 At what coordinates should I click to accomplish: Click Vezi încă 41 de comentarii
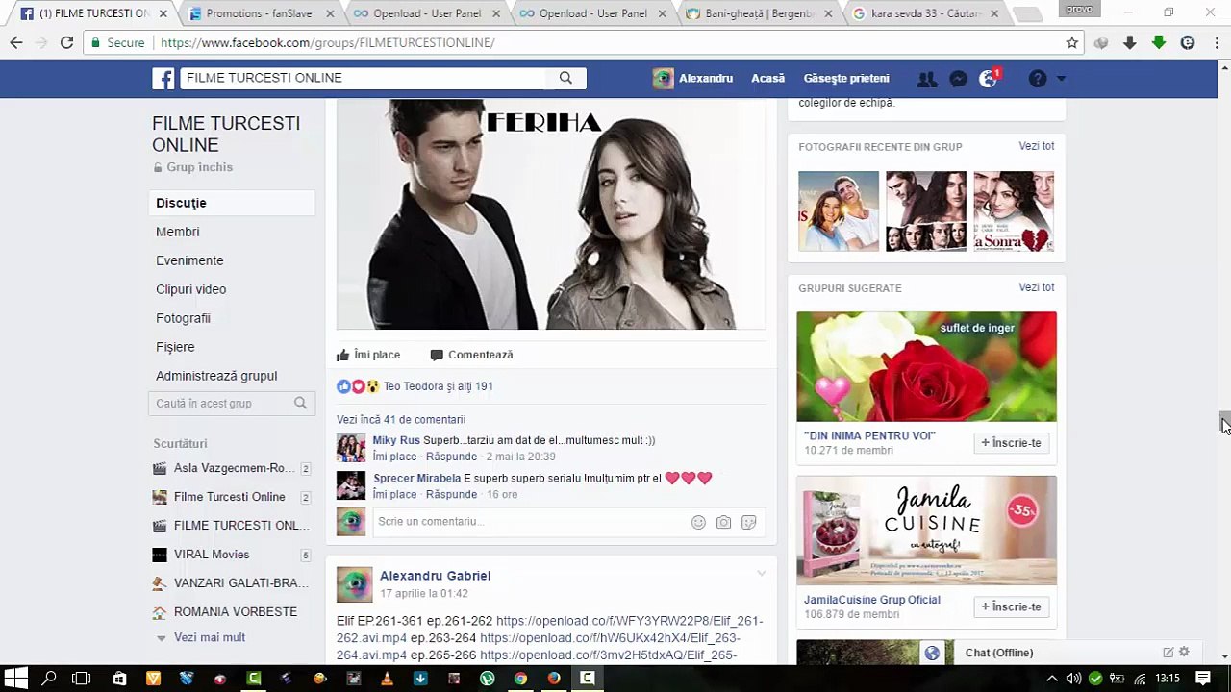pos(401,419)
